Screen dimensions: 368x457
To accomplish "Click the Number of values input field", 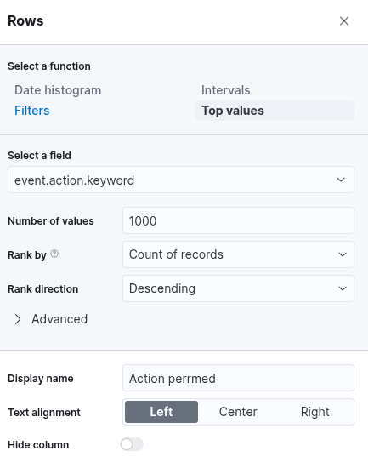I will [x=238, y=220].
